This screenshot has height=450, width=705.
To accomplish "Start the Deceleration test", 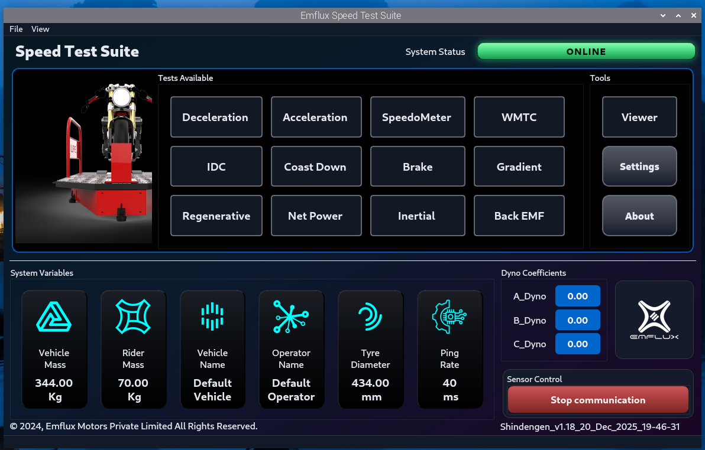I will click(216, 117).
